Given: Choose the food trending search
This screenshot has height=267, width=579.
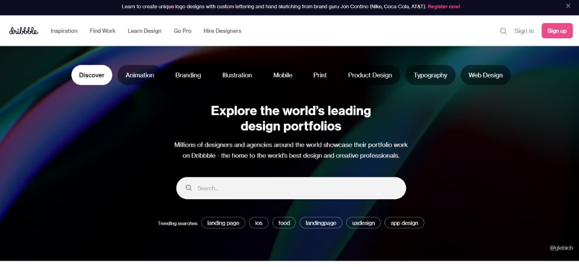Looking at the screenshot, I should coord(284,223).
